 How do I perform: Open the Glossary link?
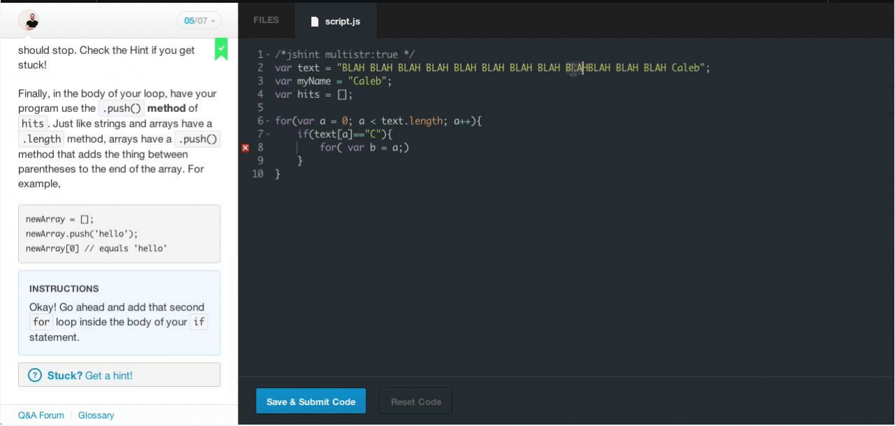pyautogui.click(x=96, y=415)
